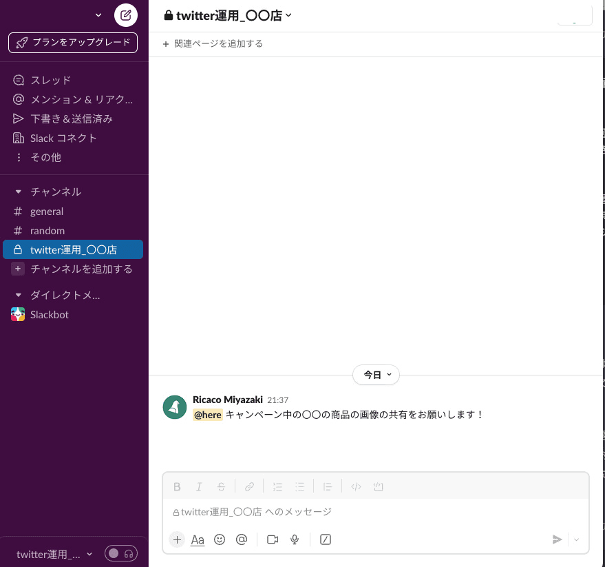The width and height of the screenshot is (605, 567).
Task: Open the emoji picker in the composer
Action: click(220, 539)
